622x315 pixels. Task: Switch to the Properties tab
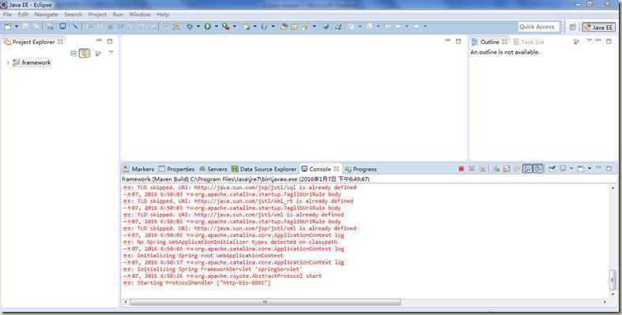point(176,169)
